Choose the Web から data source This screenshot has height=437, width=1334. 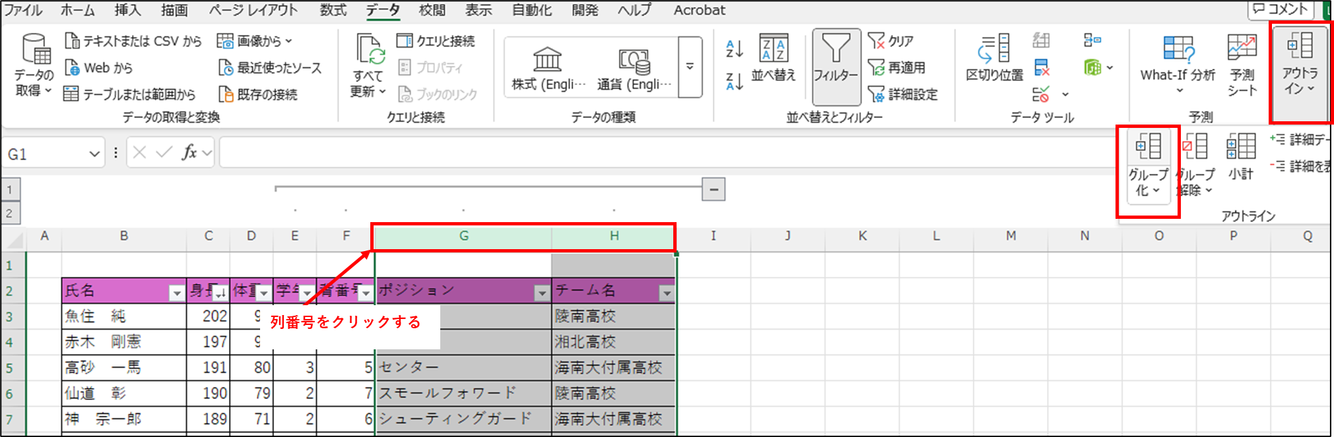point(98,67)
